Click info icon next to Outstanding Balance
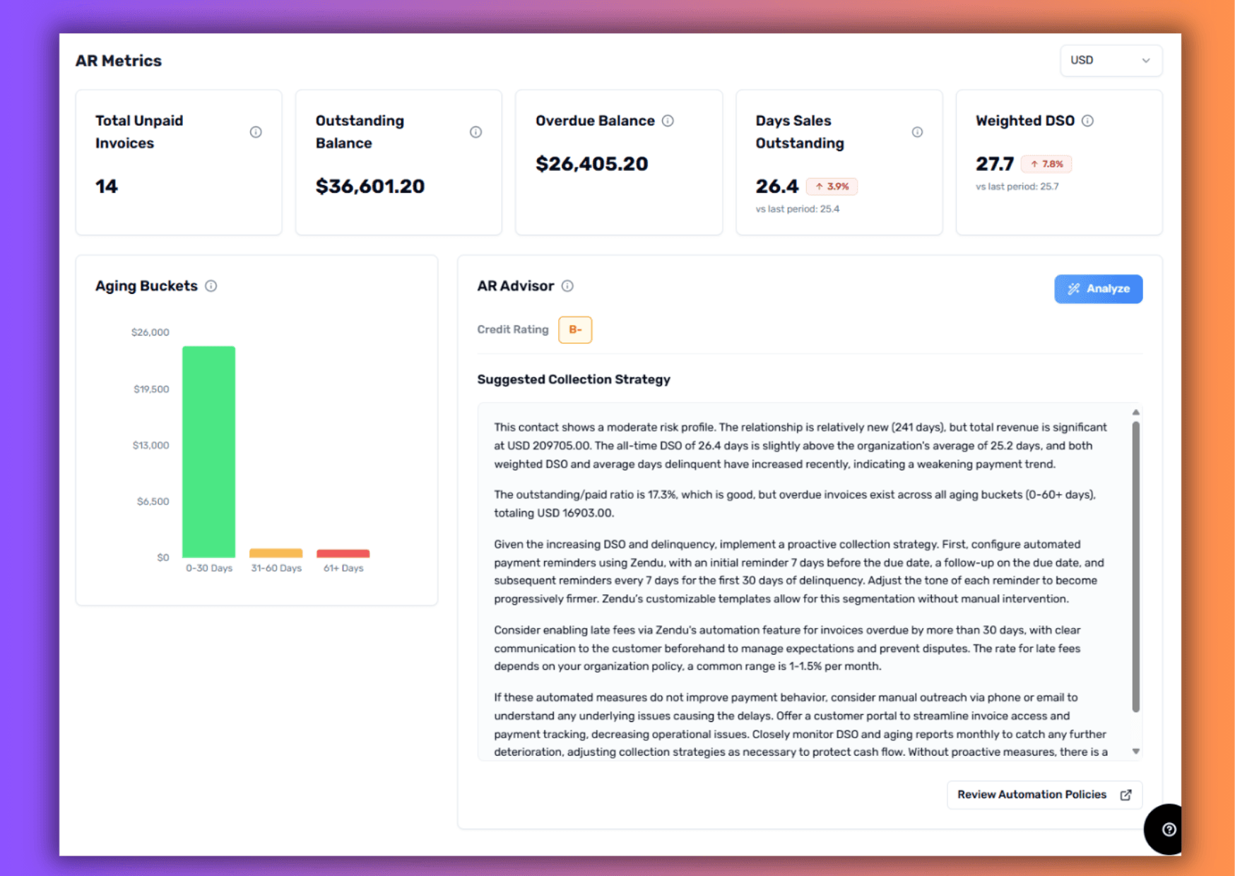This screenshot has height=876, width=1235. tap(475, 132)
